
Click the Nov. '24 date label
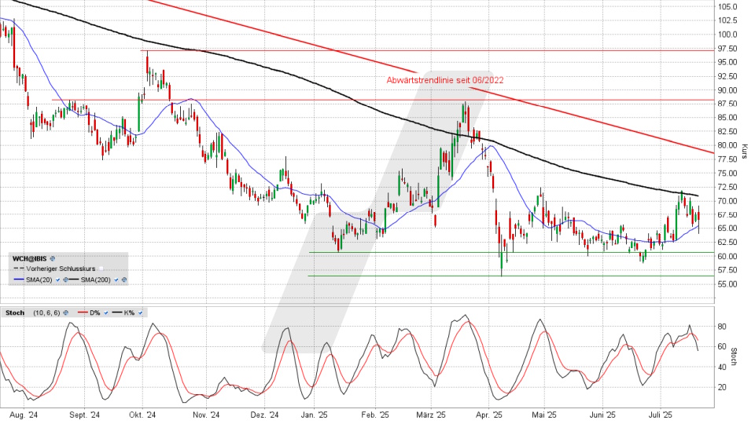[205, 415]
